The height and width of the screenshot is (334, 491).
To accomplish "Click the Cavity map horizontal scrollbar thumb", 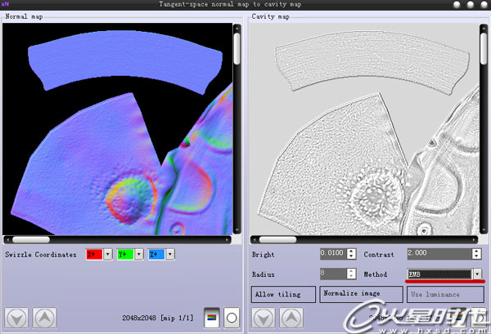I will [x=277, y=239].
